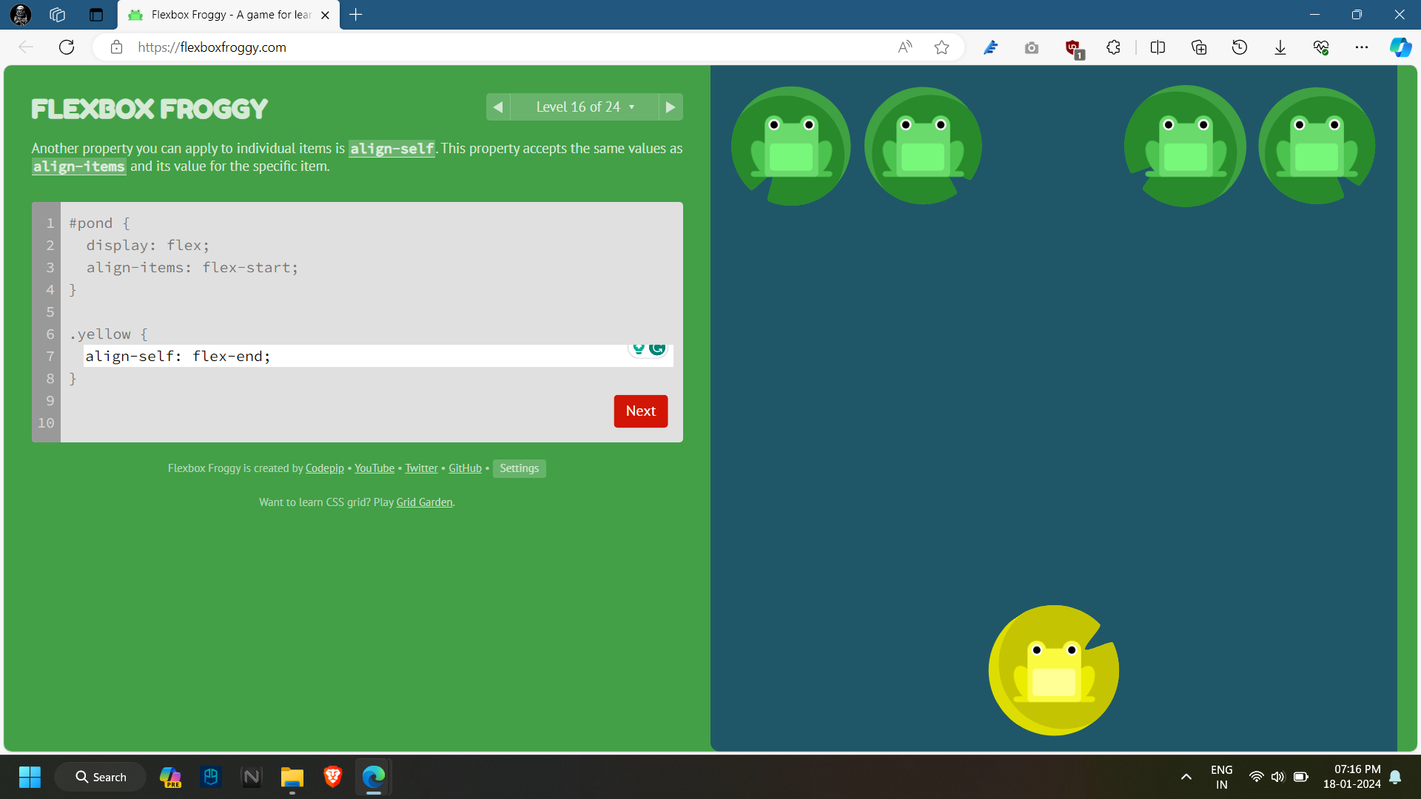Add page to favorites star
This screenshot has width=1421, height=799.
click(941, 47)
